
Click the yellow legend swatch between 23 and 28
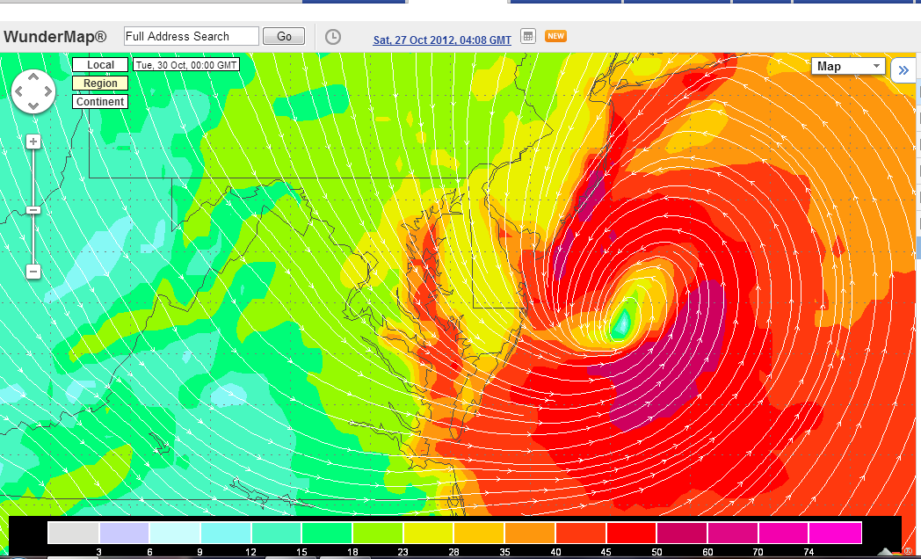coord(428,533)
